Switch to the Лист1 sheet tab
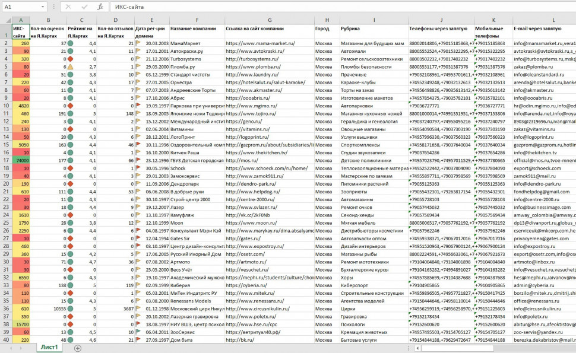The width and height of the screenshot is (576, 353). (x=49, y=348)
